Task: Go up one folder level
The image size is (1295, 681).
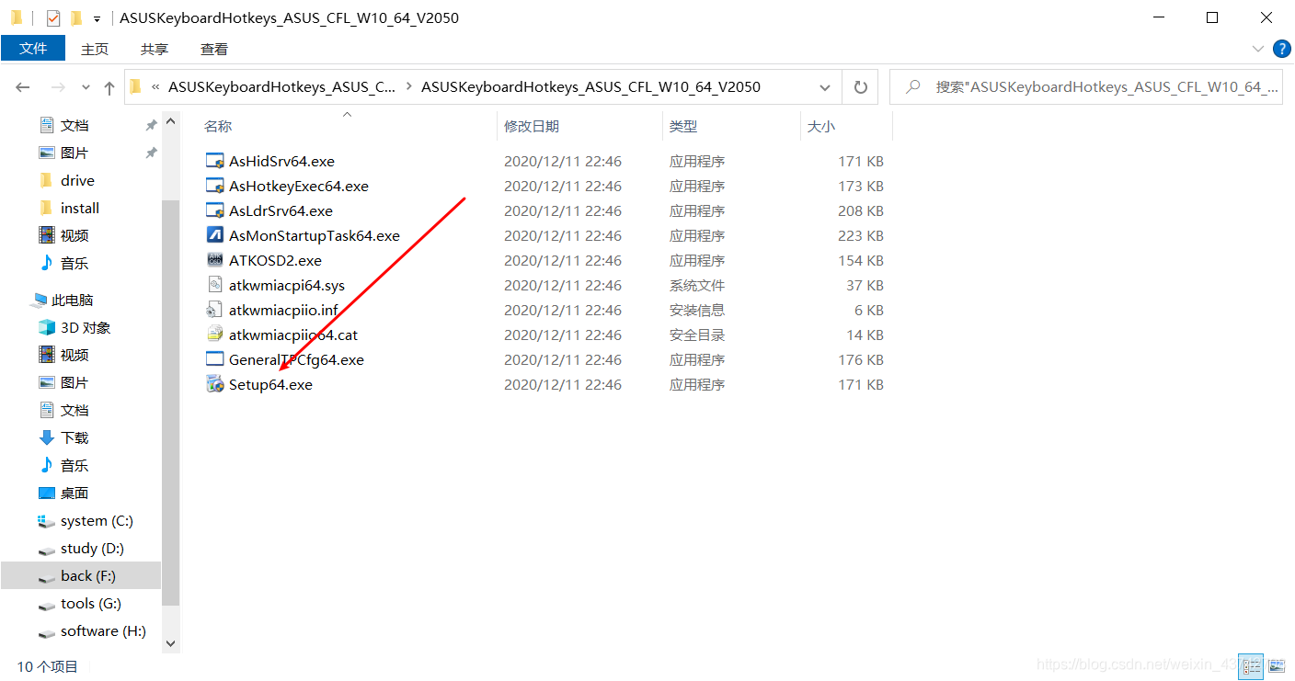Action: click(x=109, y=87)
